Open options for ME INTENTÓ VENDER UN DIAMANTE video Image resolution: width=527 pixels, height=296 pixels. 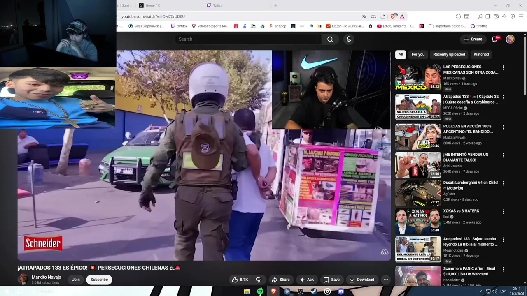tap(503, 155)
